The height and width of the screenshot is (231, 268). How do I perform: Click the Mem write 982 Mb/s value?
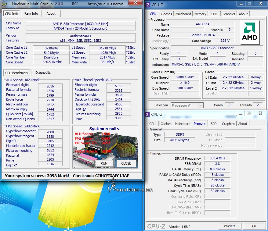pyautogui.click(x=107, y=62)
